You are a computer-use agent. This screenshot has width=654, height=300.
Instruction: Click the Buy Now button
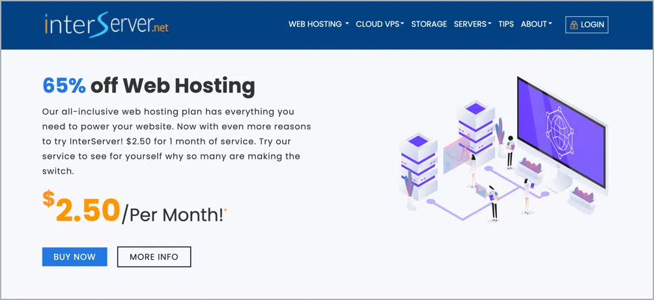(x=75, y=256)
